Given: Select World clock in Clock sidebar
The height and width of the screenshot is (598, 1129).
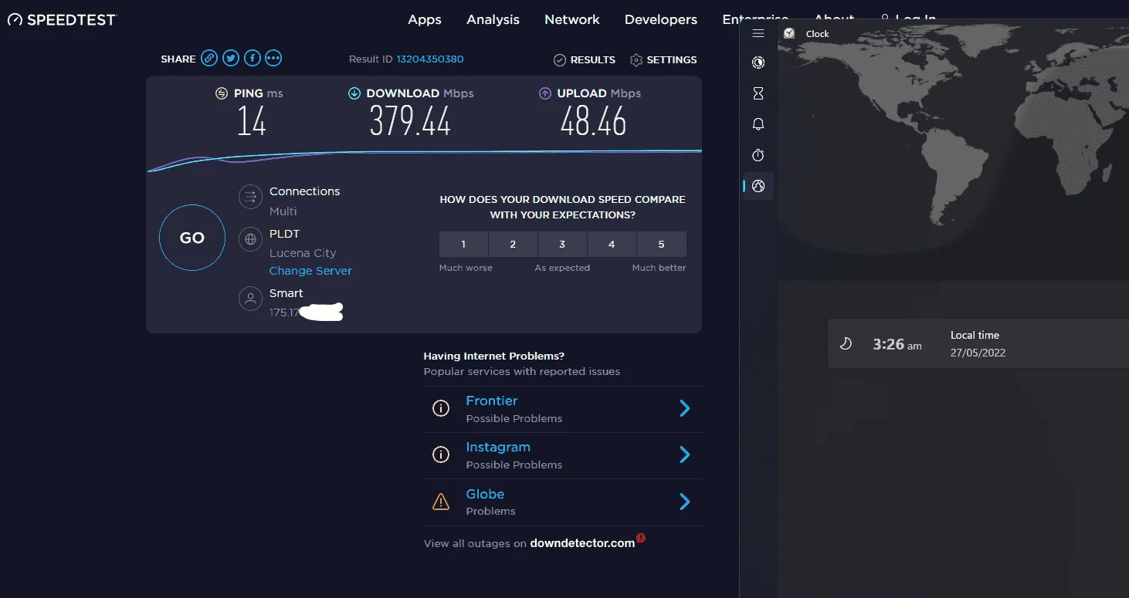Looking at the screenshot, I should click(x=758, y=186).
